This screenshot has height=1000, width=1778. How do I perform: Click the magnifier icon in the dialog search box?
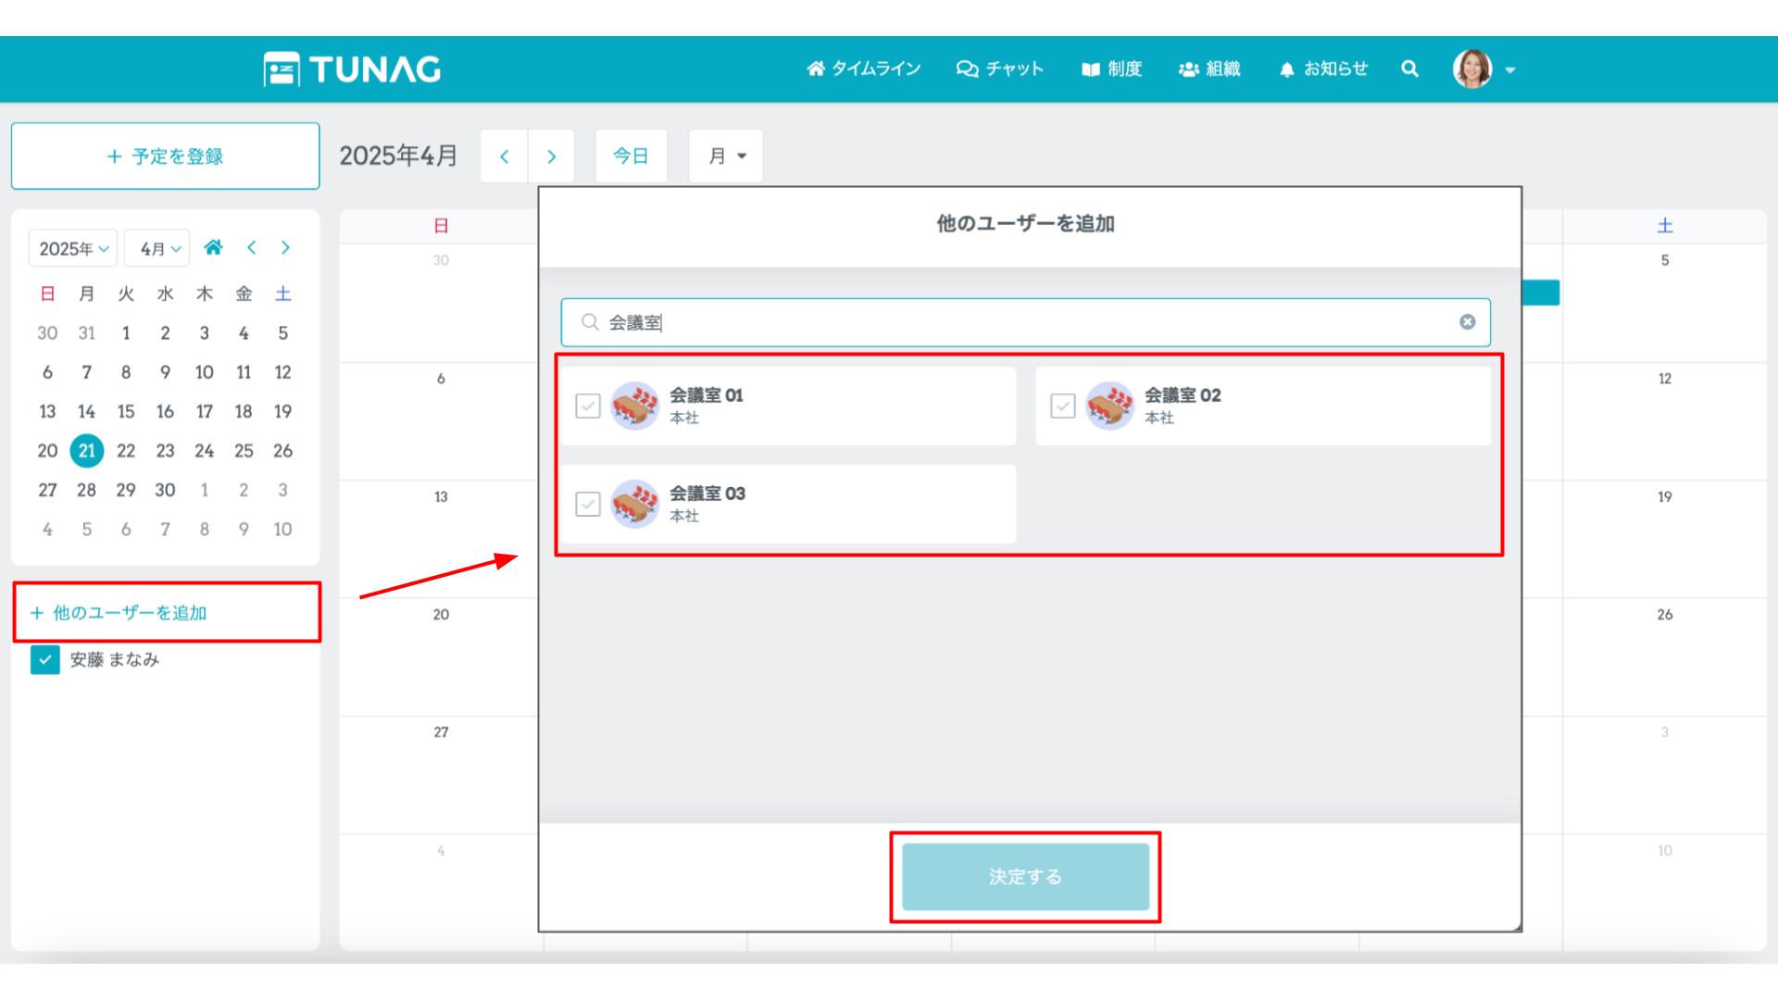tap(589, 322)
